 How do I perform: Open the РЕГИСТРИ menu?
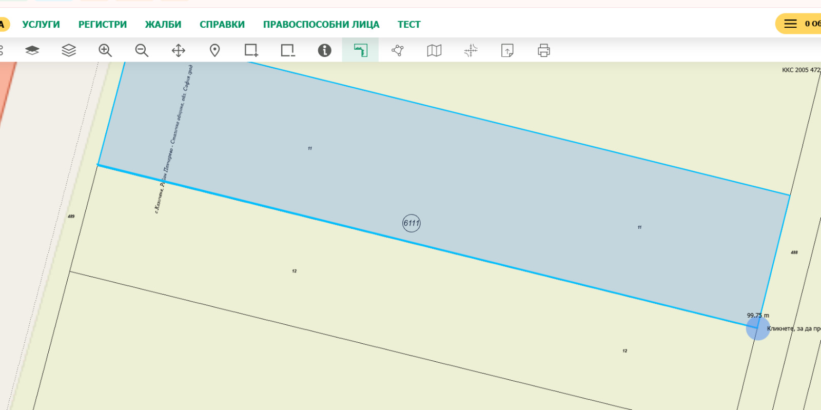click(103, 25)
